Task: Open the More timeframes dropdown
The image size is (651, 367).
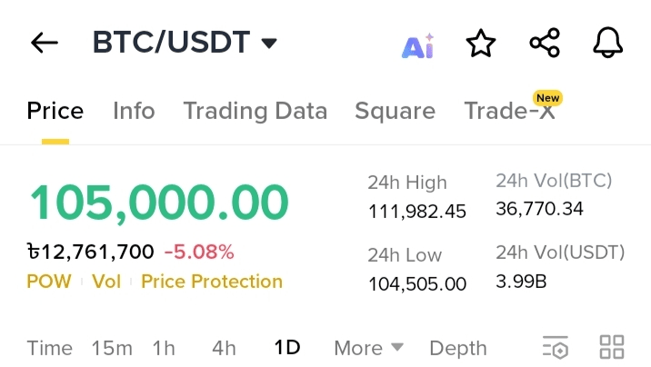Action: coord(368,348)
